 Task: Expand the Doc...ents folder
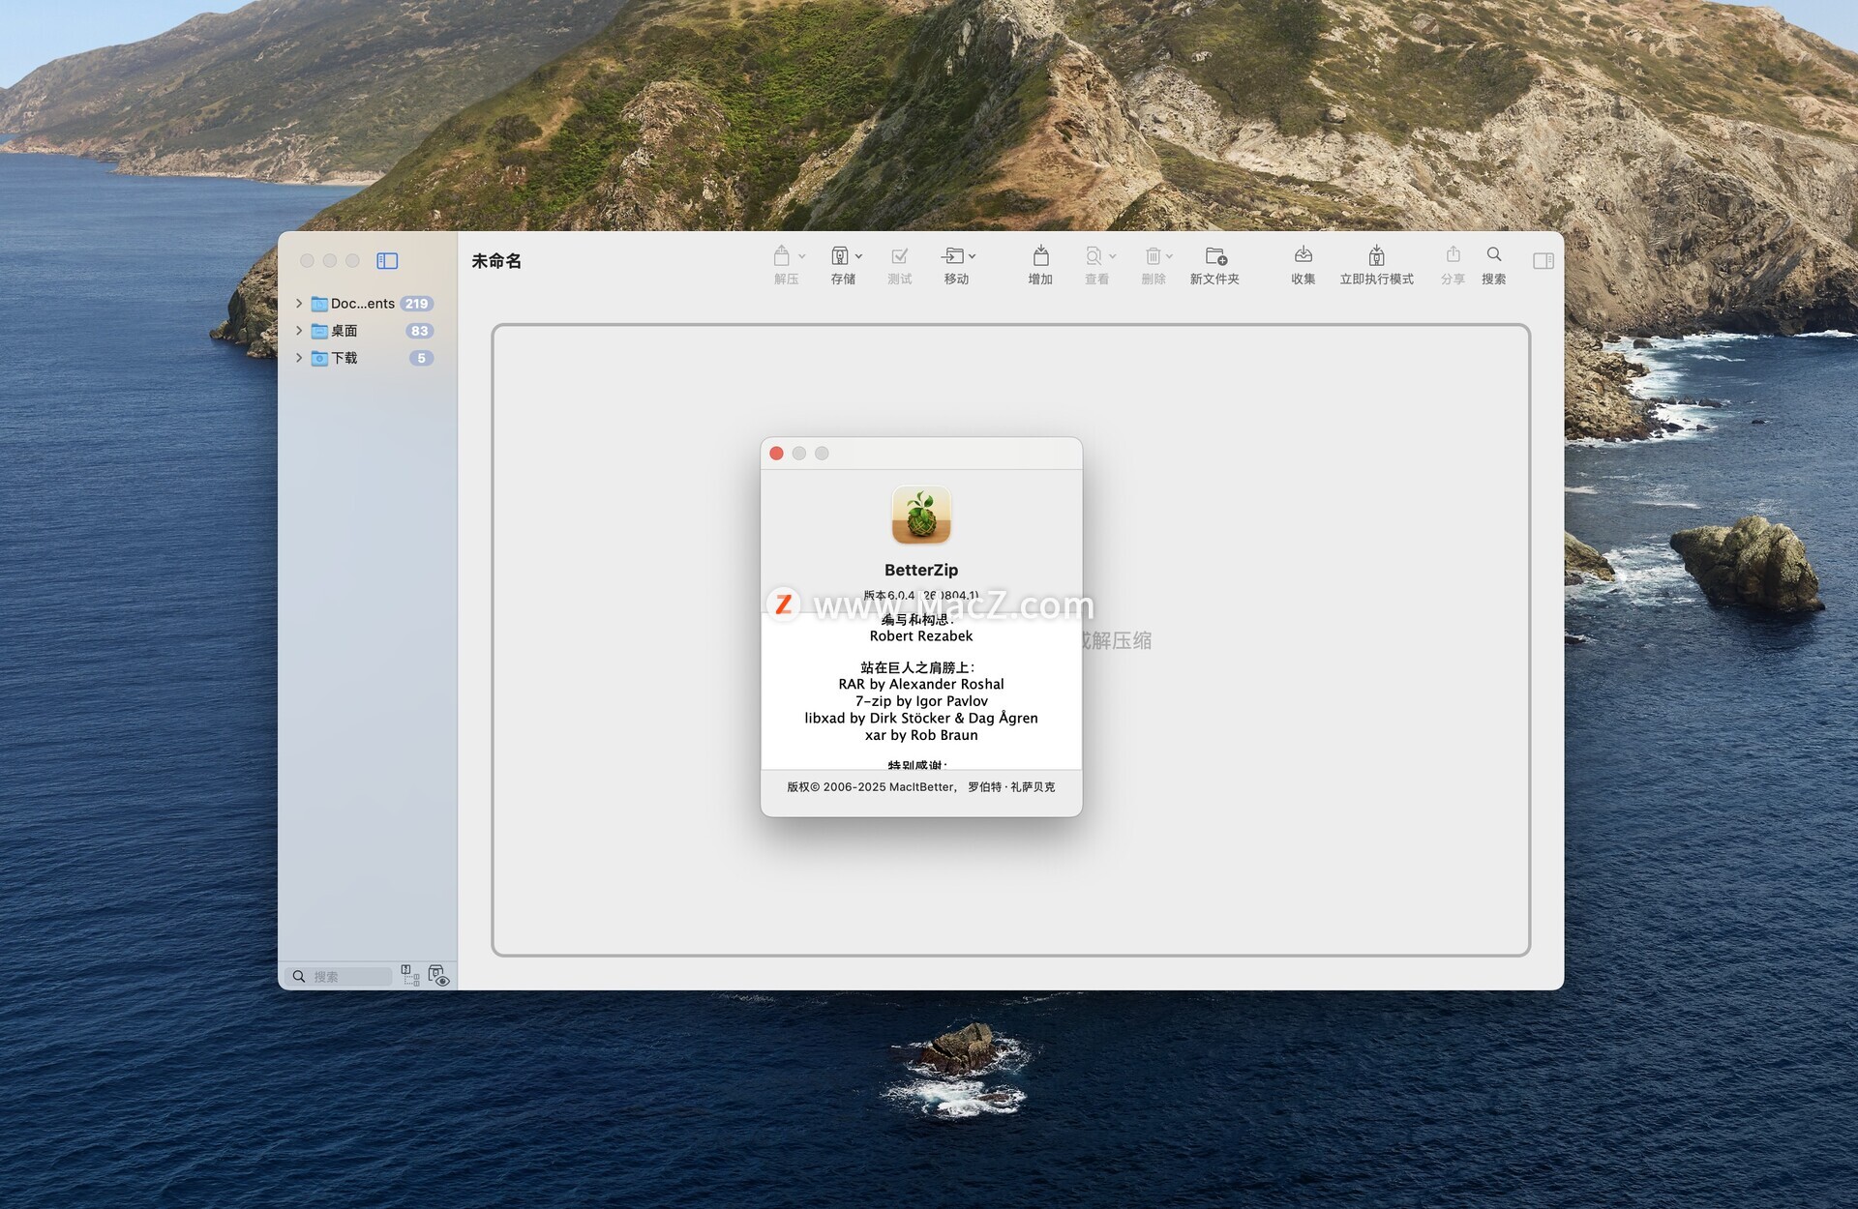299,304
